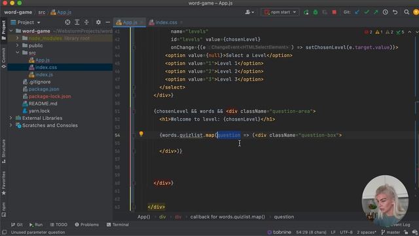The height and width of the screenshot is (236, 419).
Task: Open the Favorites side tool tab
Action: point(3,183)
